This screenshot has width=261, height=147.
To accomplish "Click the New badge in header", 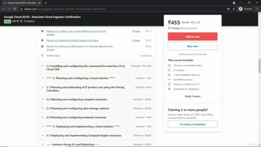I will [7, 21].
